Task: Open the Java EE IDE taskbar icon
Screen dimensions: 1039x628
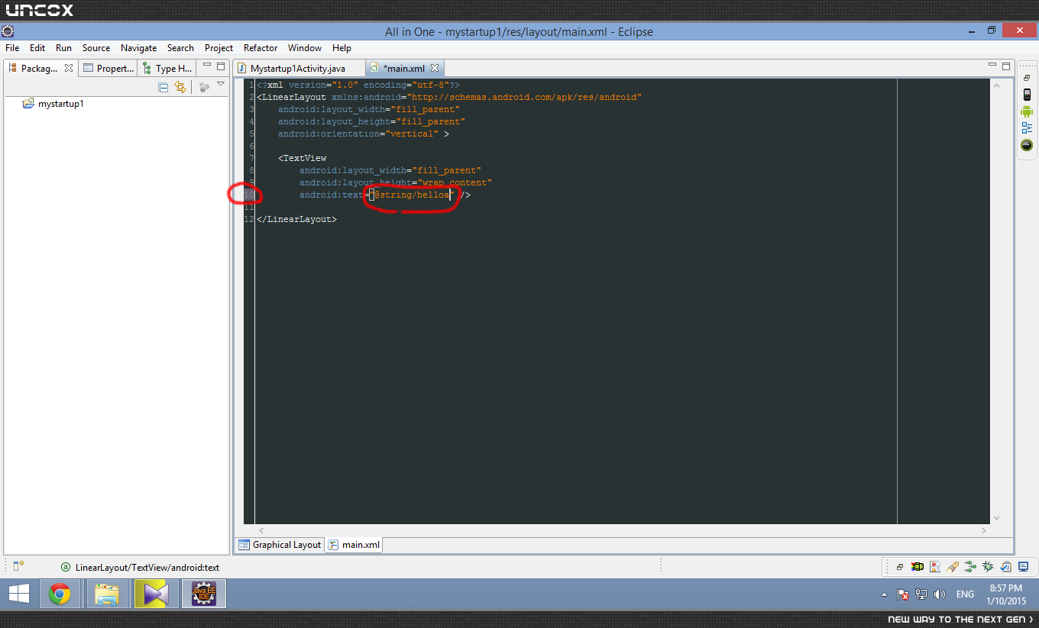Action: click(204, 594)
